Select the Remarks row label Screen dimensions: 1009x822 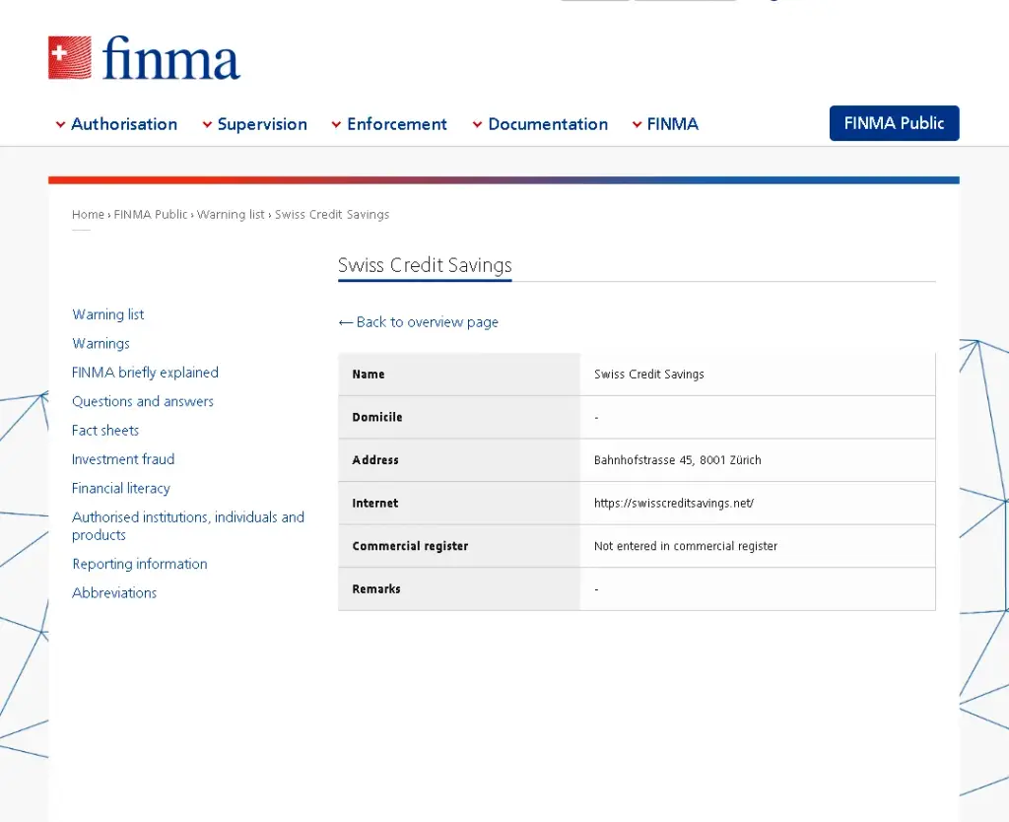[376, 589]
